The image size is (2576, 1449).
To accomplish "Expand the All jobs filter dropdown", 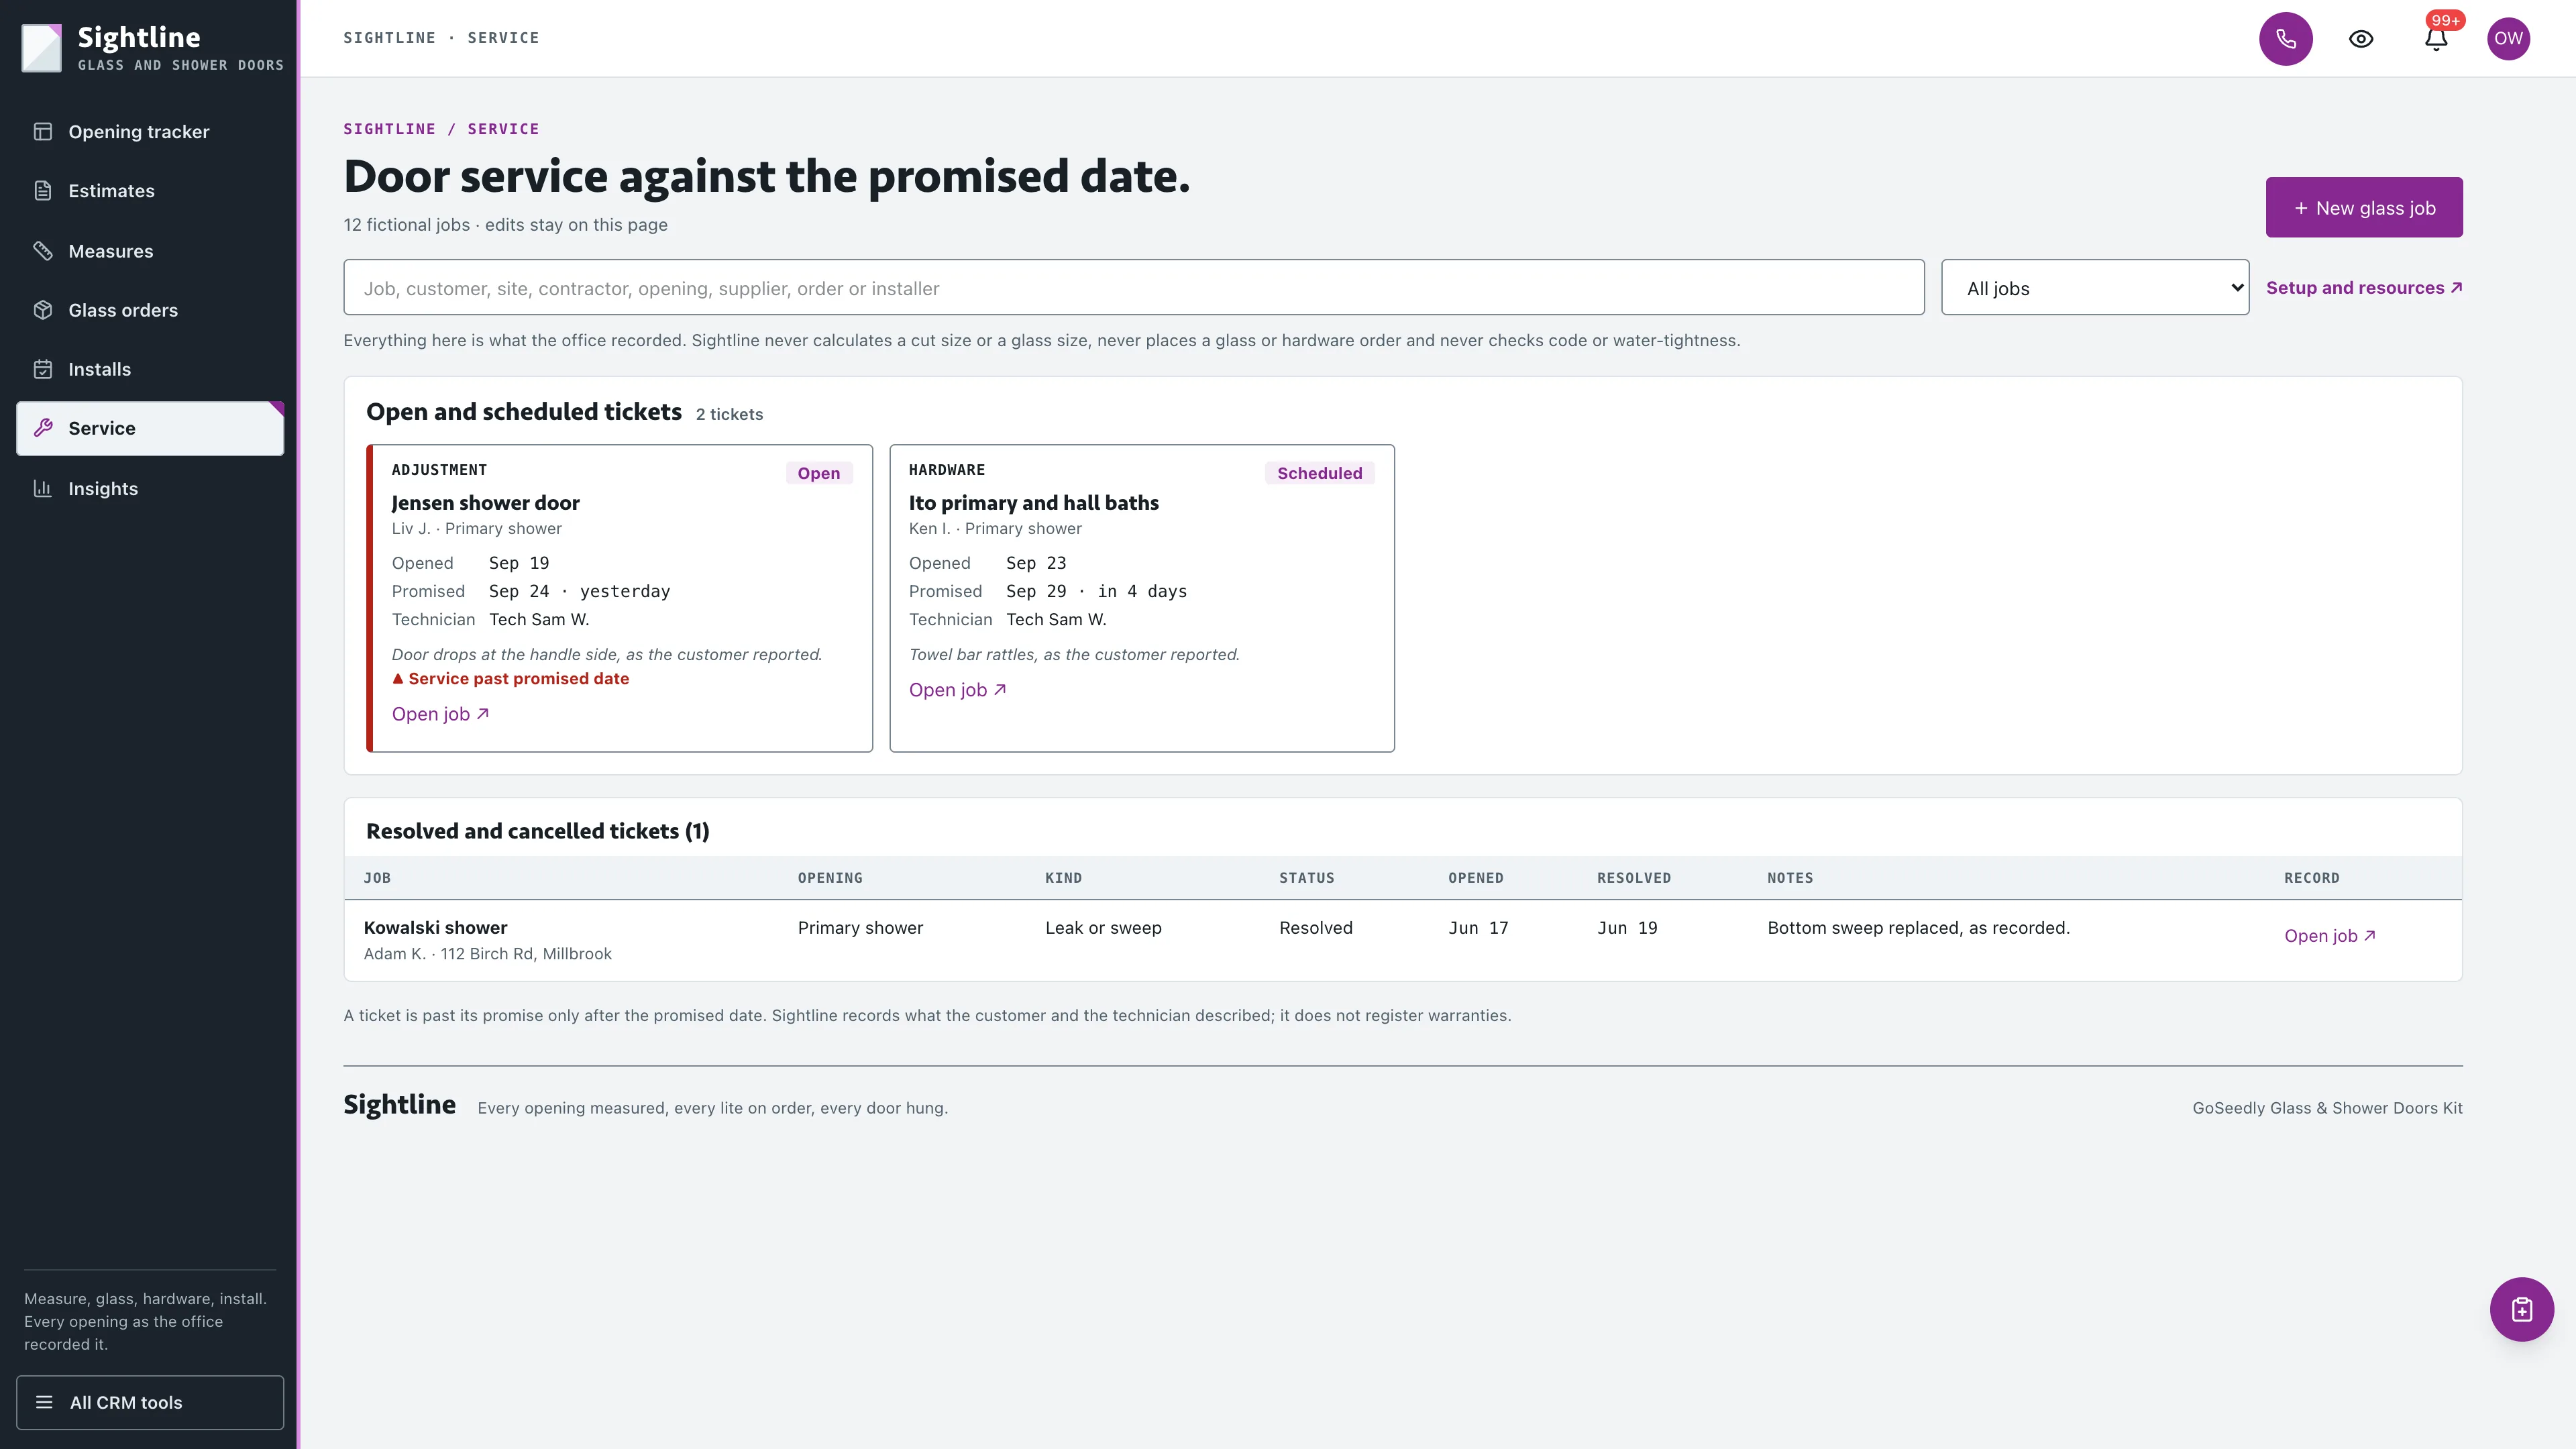I will (x=2095, y=288).
